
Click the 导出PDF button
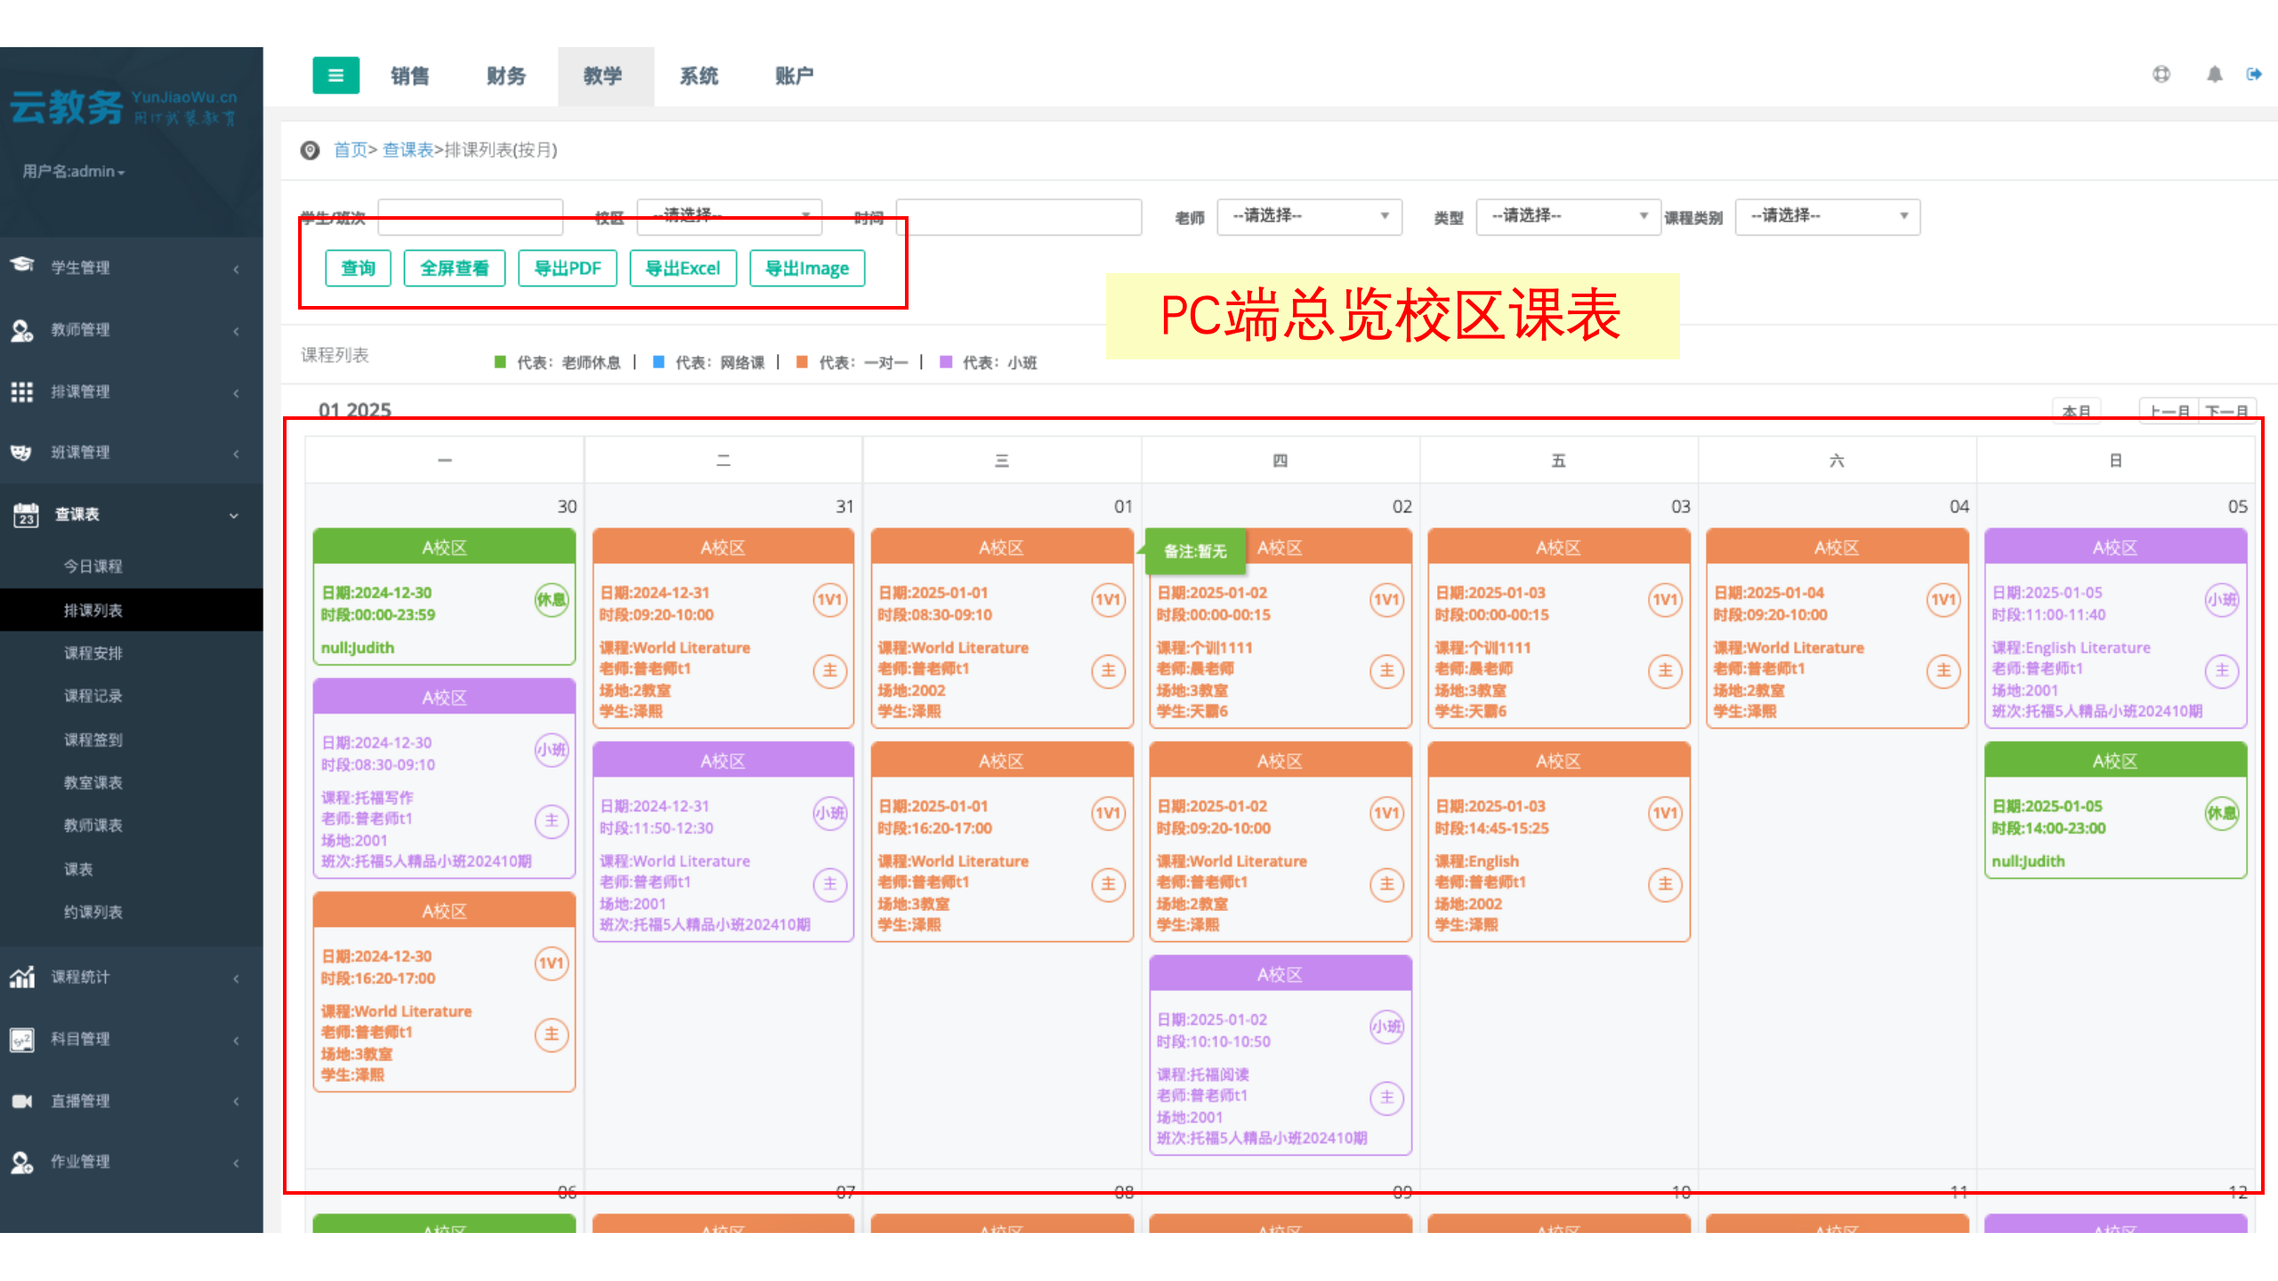(568, 269)
